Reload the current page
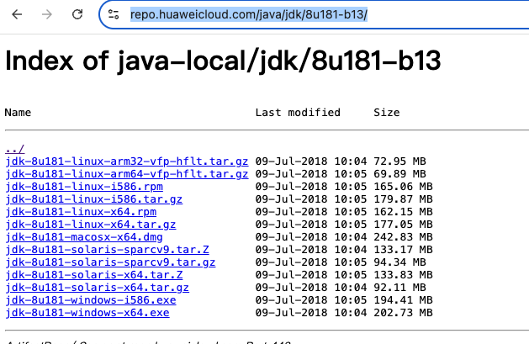The image size is (529, 344). 77,14
